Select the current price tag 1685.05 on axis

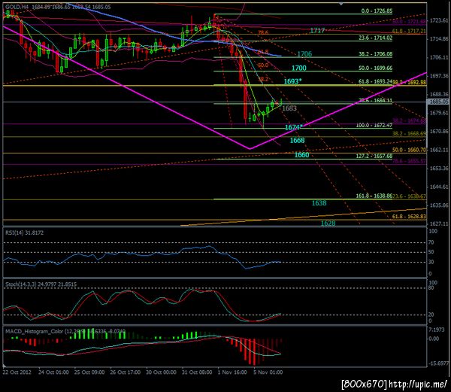(x=437, y=102)
